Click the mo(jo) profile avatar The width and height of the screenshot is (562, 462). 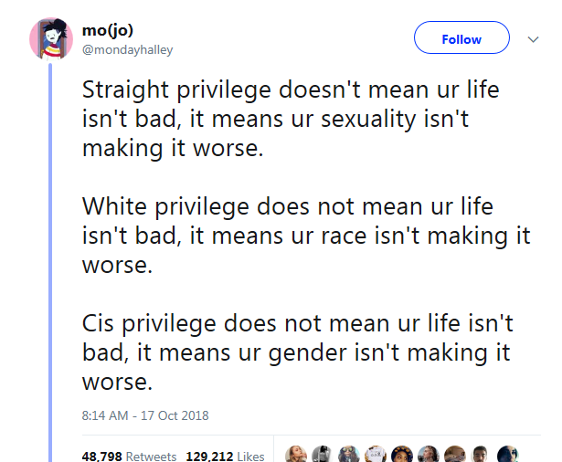[51, 39]
